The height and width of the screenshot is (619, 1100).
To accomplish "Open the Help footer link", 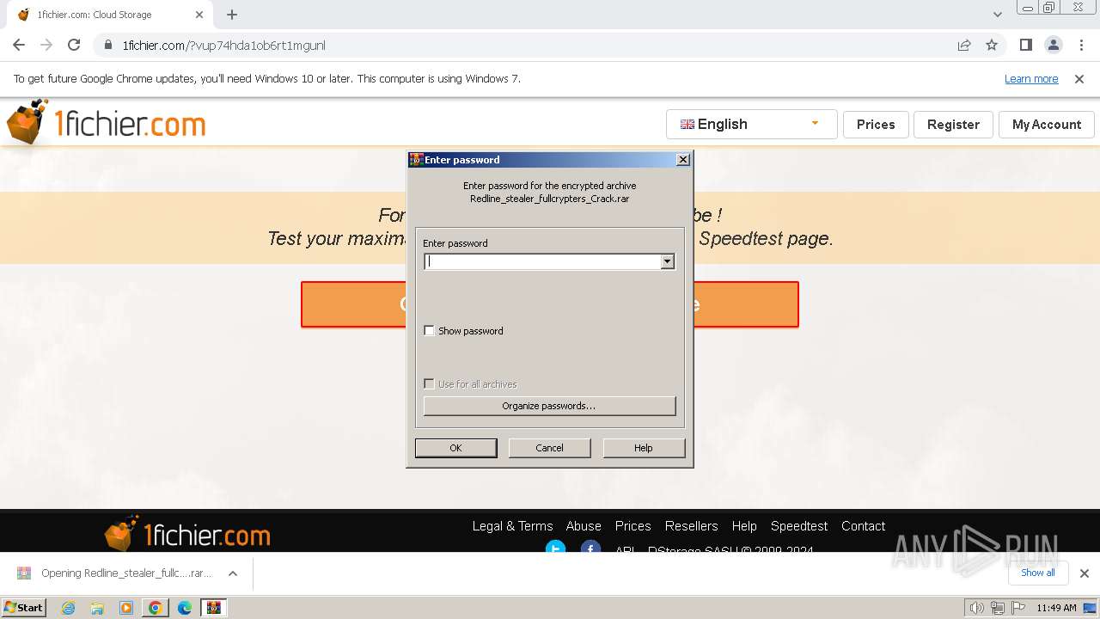I will coord(744,526).
